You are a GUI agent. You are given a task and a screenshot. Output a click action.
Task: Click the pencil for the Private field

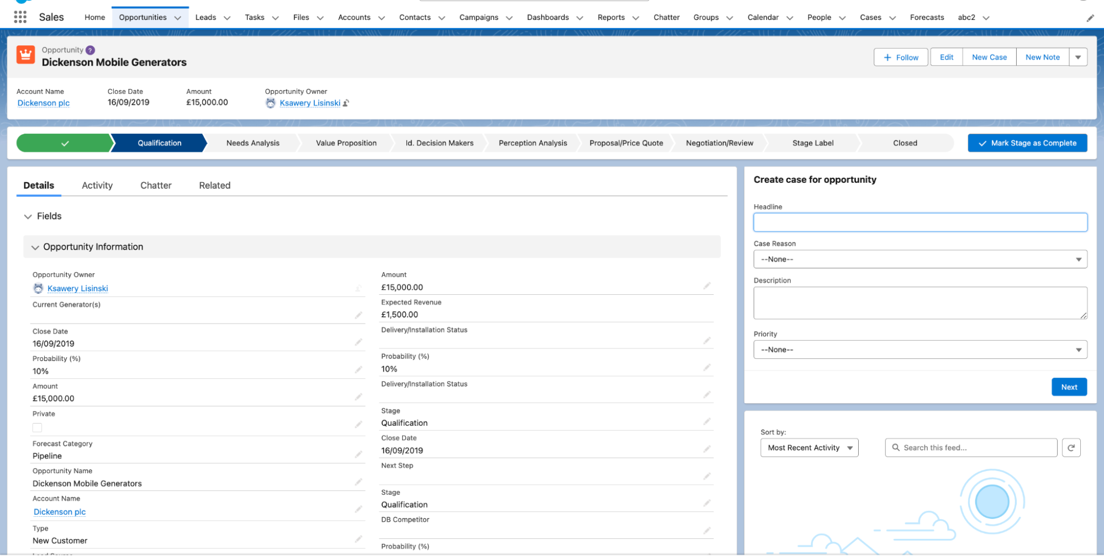point(358,424)
